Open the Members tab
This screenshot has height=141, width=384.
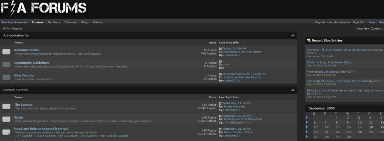tap(54, 22)
